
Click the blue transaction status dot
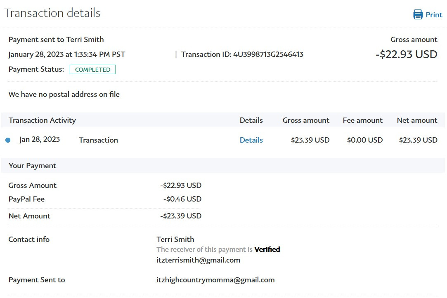(8, 140)
